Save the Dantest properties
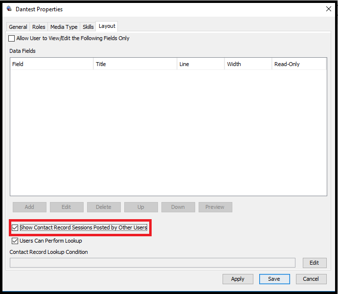This screenshot has height=294, width=338. click(274, 279)
